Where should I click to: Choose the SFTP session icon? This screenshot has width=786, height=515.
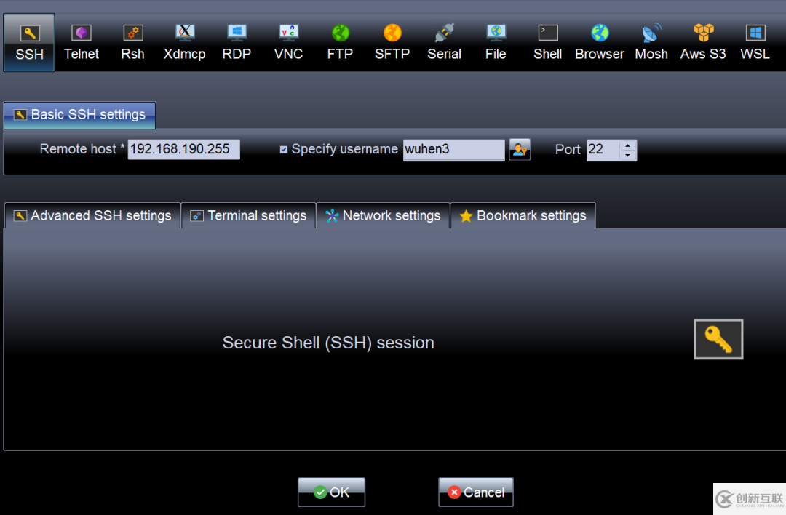[392, 43]
